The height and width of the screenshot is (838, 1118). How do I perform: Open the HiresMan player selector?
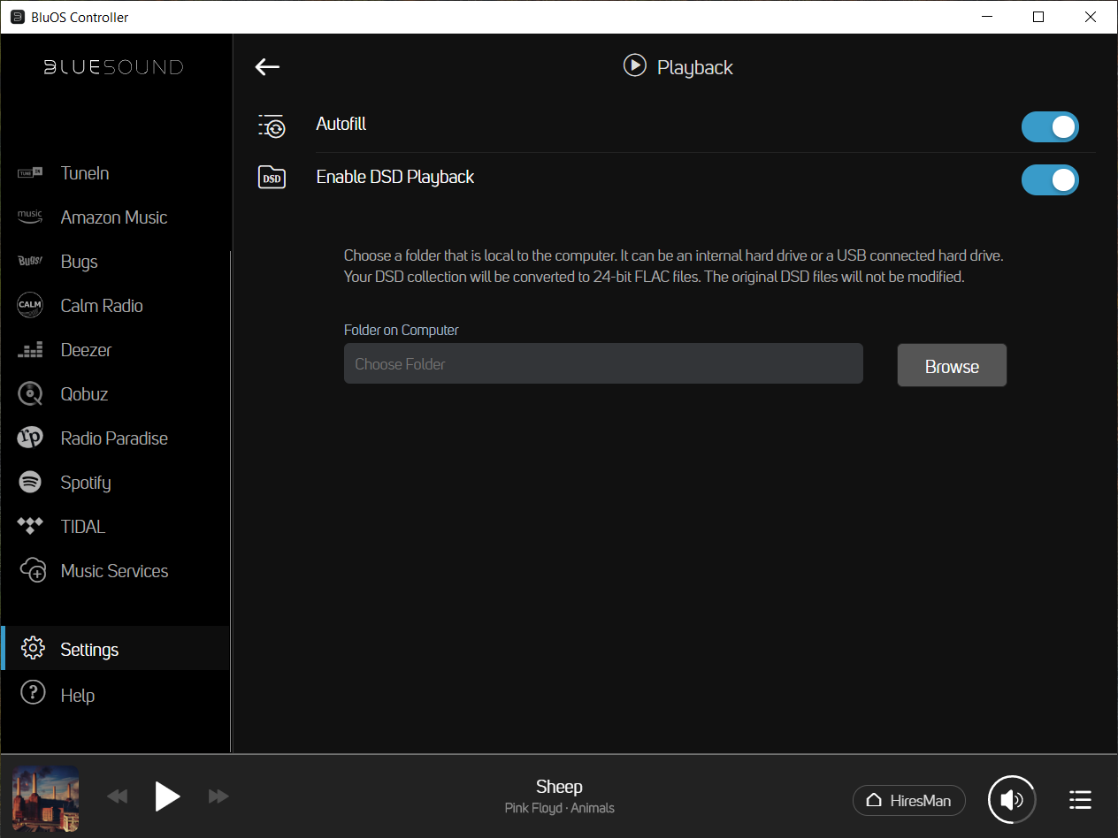[908, 800]
